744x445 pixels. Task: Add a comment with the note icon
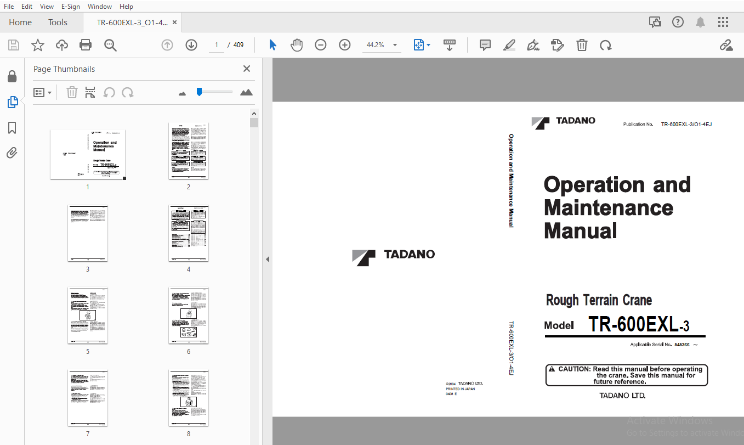[485, 45]
